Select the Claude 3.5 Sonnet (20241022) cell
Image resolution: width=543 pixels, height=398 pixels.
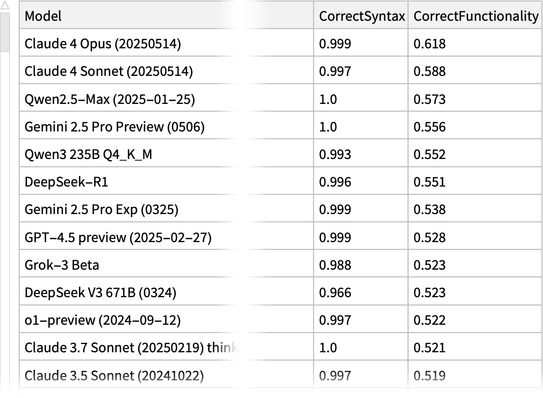tap(114, 375)
